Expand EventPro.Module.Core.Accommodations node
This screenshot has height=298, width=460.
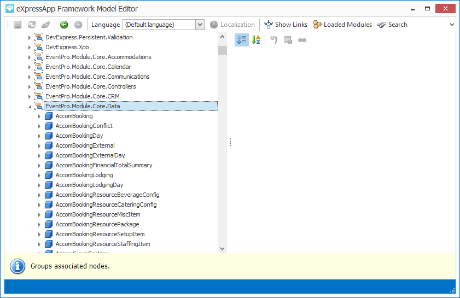[x=30, y=57]
